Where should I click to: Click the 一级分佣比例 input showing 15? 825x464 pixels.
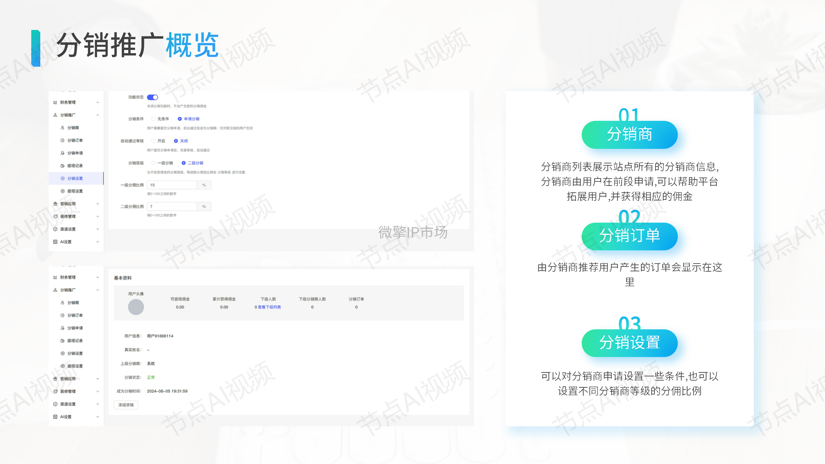click(172, 185)
